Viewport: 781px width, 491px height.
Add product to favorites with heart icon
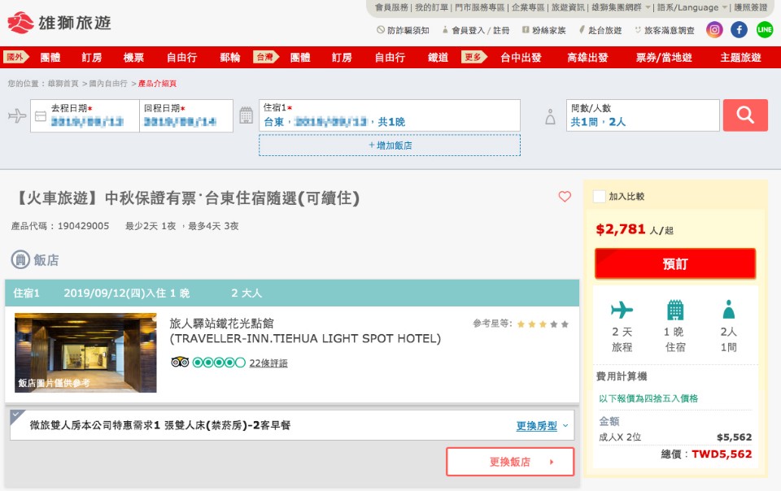[x=565, y=197]
